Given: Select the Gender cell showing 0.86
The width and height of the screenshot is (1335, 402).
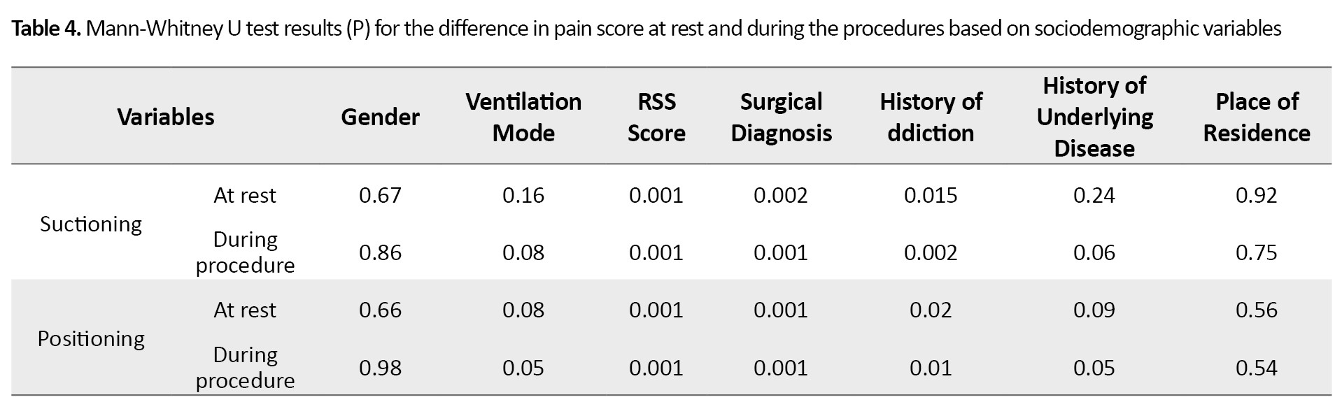Looking at the screenshot, I should point(380,252).
